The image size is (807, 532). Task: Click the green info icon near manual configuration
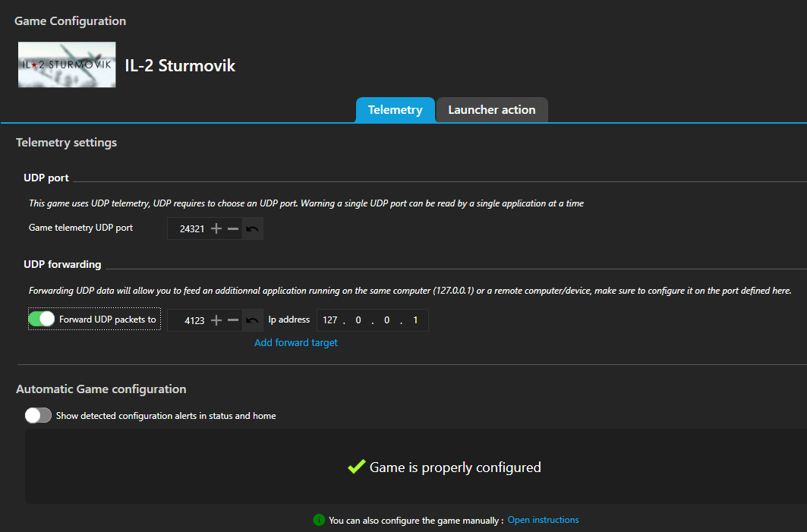(x=319, y=520)
